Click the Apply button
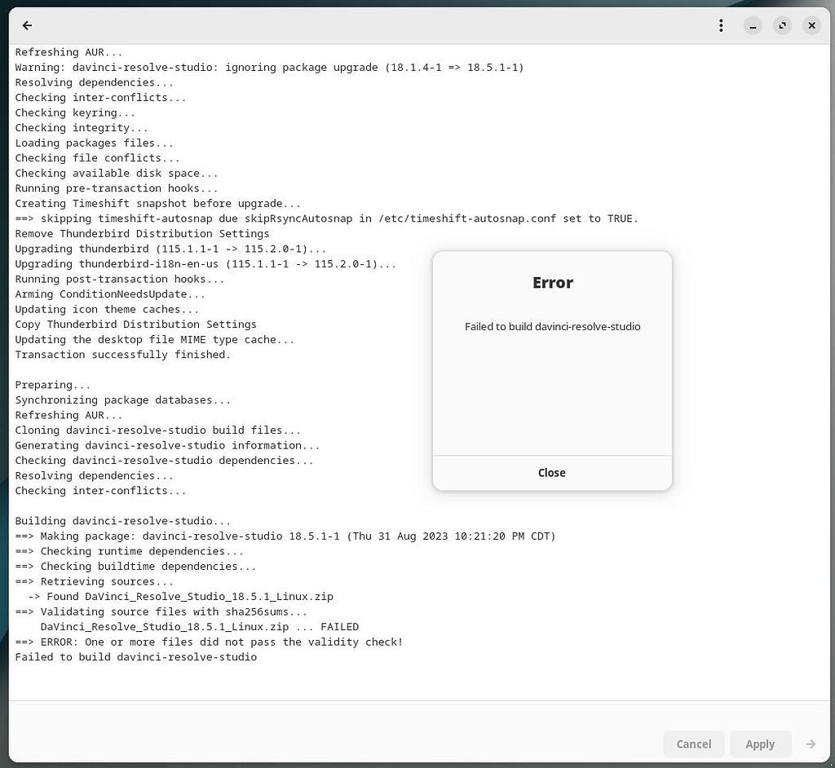835x768 pixels. [760, 744]
